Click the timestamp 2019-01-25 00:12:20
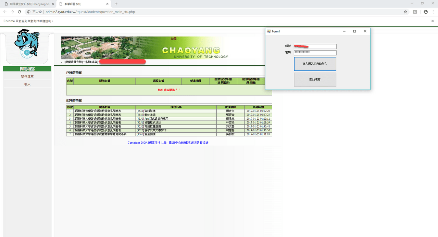Image resolution: width=438 pixels, height=237 pixels. pyautogui.click(x=258, y=111)
